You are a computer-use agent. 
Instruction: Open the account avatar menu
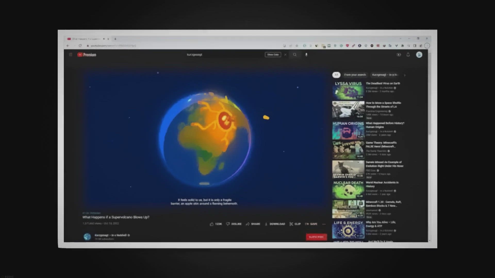coord(419,55)
